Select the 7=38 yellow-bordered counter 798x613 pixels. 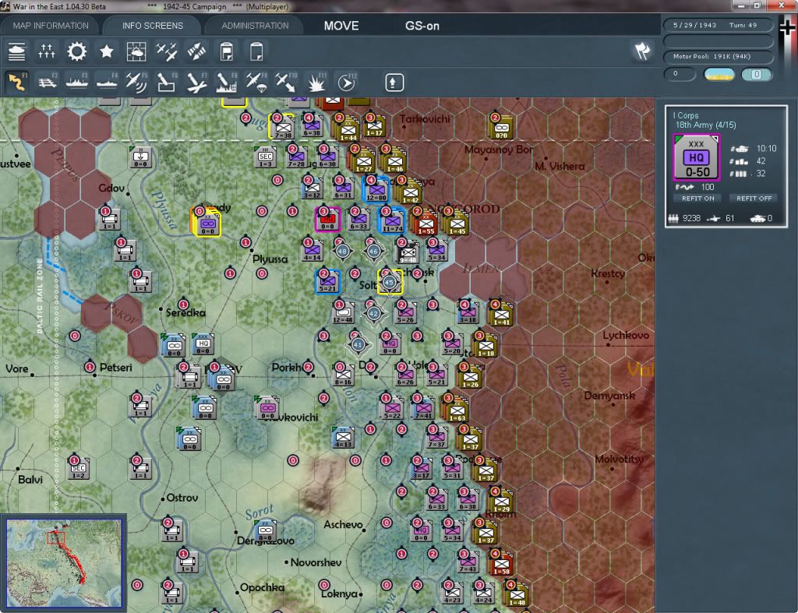click(x=282, y=128)
